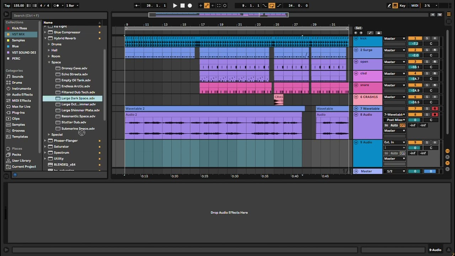Enable MIDI arrangement overdub plus icon
The image size is (455, 256).
click(x=200, y=5)
